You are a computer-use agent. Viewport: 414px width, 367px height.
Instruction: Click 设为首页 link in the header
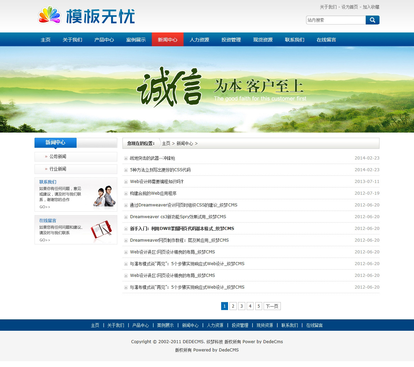click(349, 7)
